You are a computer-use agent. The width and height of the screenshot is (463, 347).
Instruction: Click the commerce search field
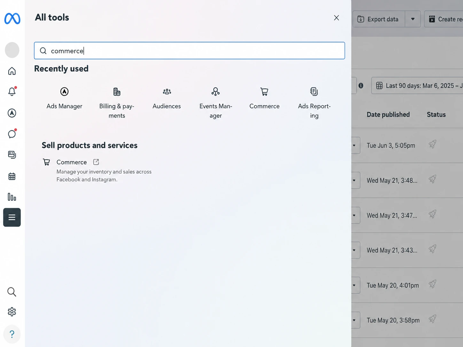189,50
